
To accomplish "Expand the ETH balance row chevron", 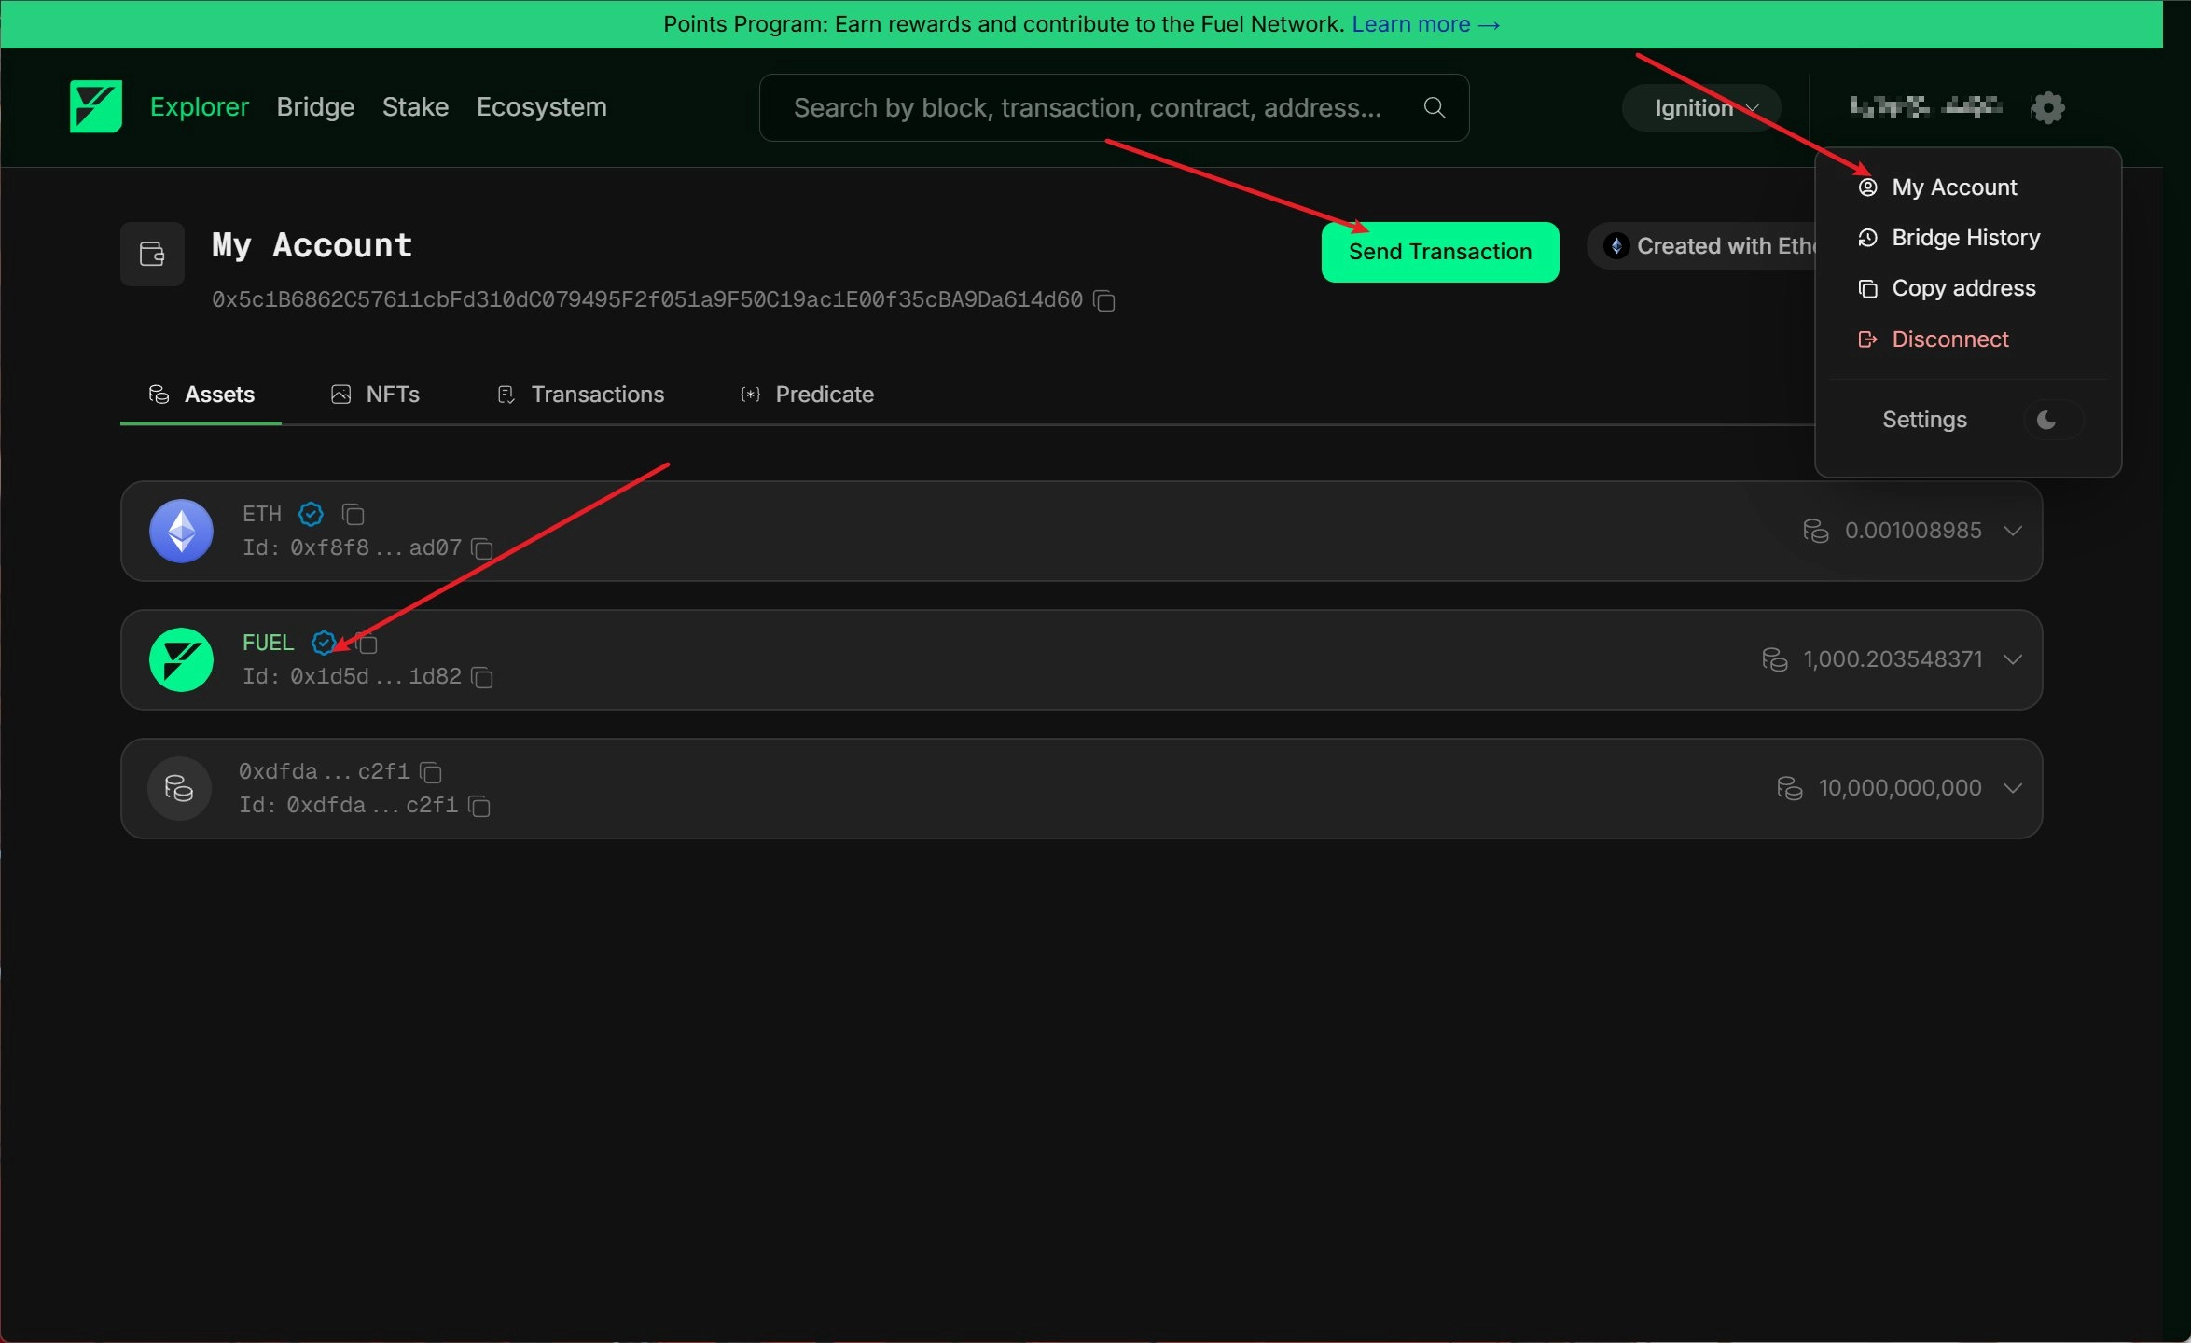I will 2013,530.
